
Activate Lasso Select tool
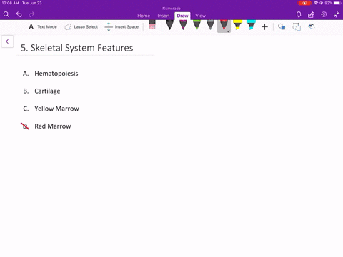(81, 26)
